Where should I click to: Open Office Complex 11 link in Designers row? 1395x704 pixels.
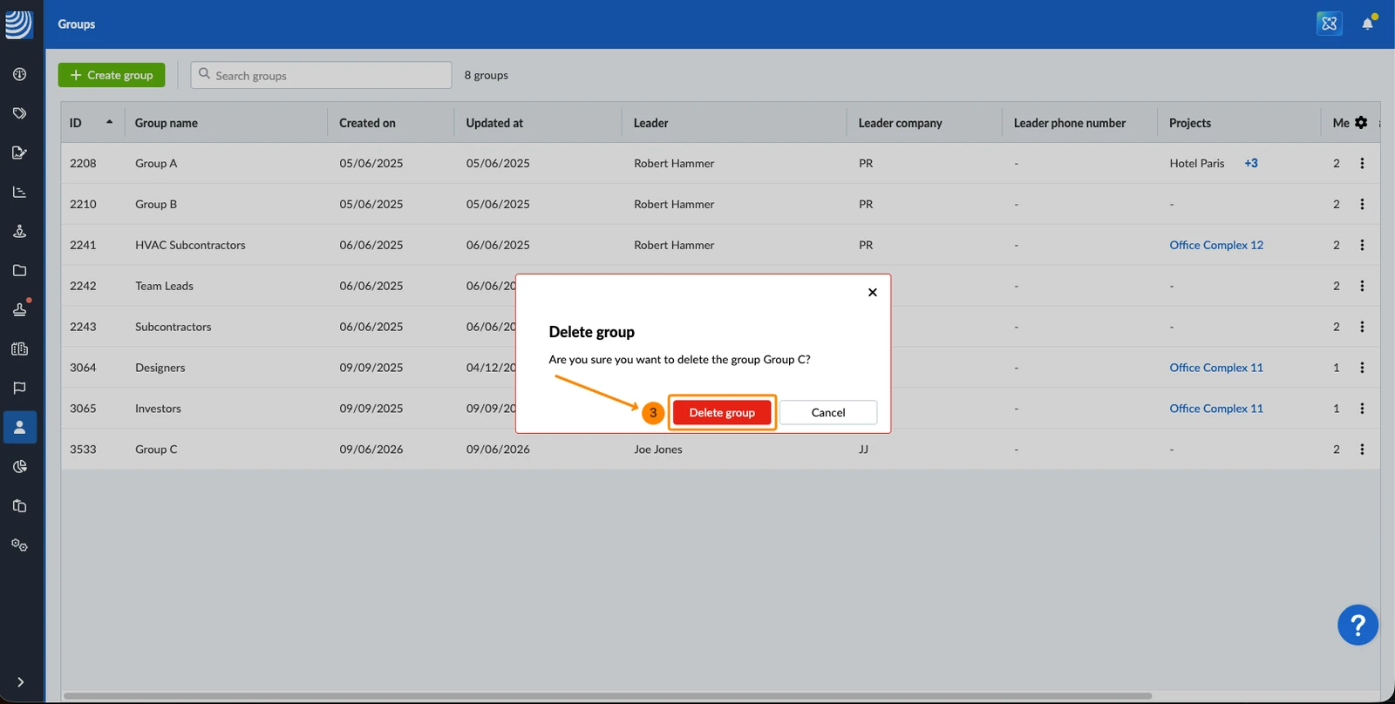coord(1216,368)
